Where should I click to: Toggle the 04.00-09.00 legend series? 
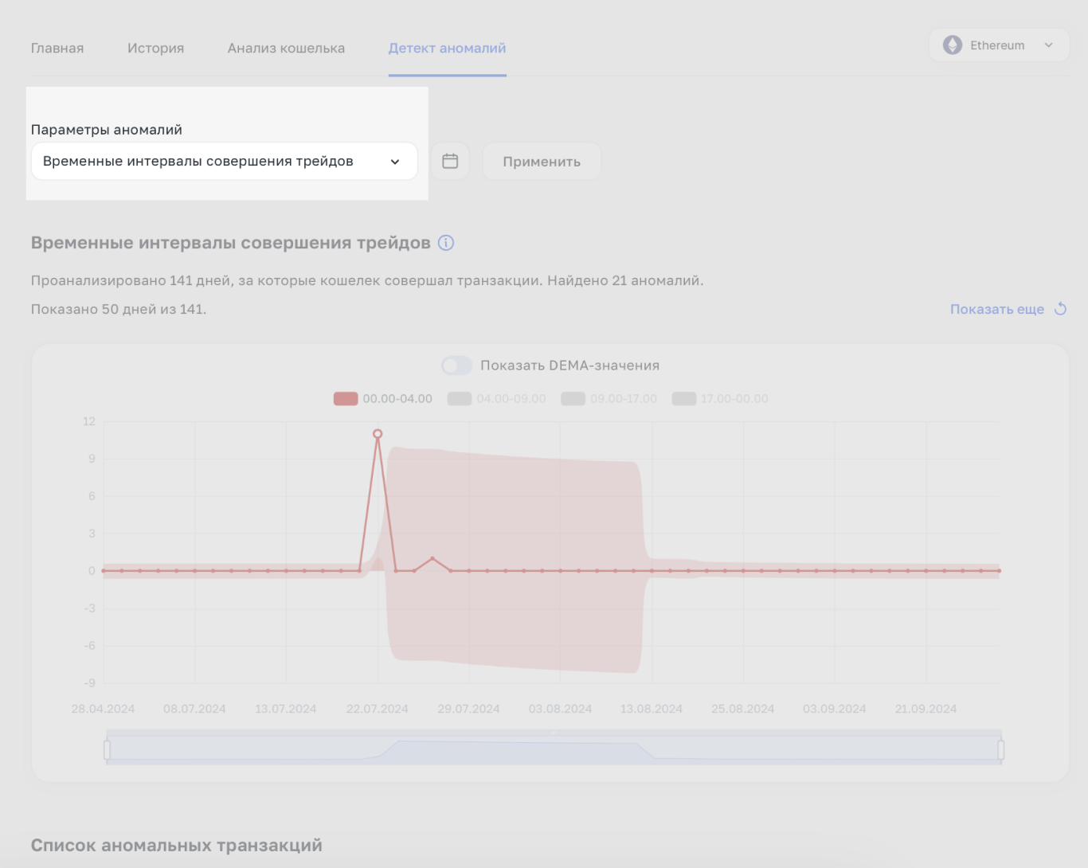pyautogui.click(x=497, y=398)
